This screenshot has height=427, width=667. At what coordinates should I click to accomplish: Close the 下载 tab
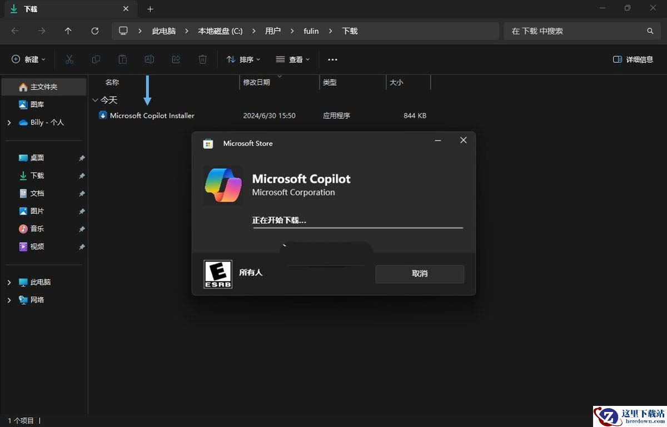pos(126,9)
